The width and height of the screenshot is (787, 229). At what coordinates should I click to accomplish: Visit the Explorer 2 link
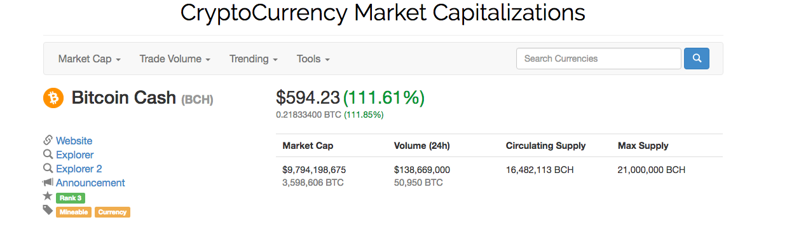(79, 169)
